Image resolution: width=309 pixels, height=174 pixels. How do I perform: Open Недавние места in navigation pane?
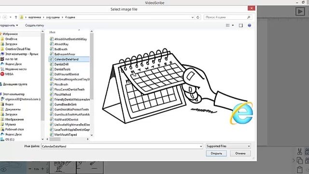[16, 69]
